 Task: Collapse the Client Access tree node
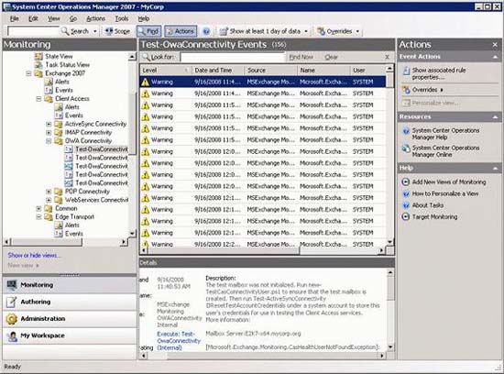[x=38, y=99]
